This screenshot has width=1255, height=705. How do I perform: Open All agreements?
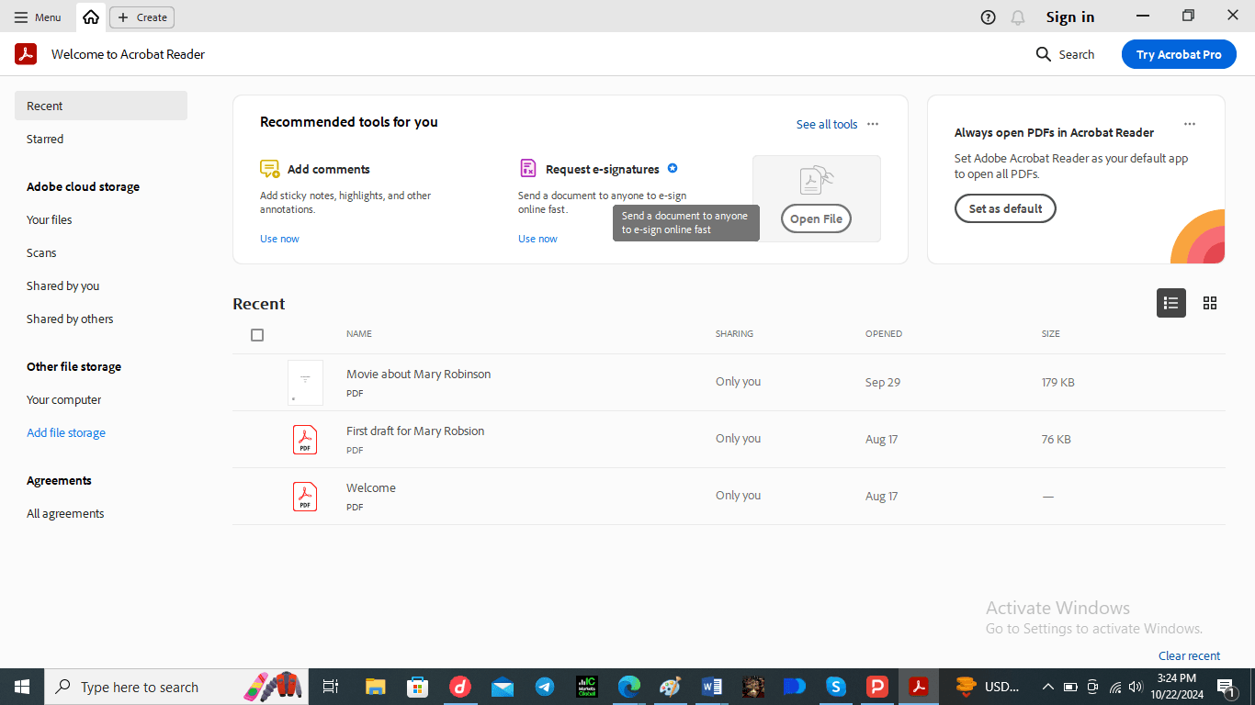(65, 513)
